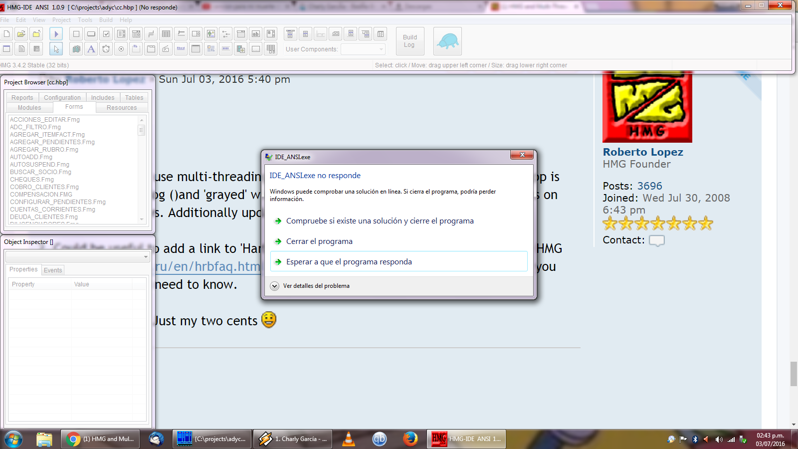Switch to the Configuration tab in Project Browser
This screenshot has width=798, height=449.
click(62, 98)
